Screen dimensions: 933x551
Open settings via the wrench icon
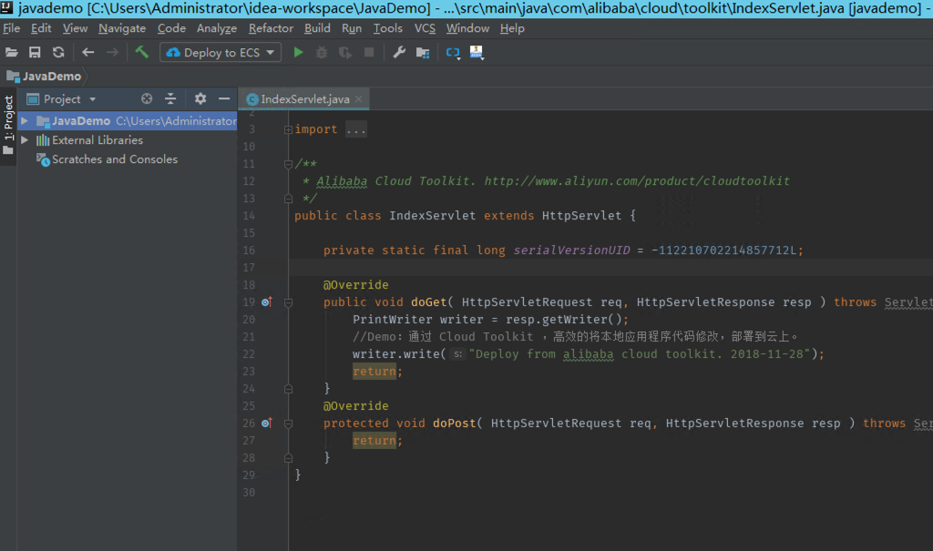click(x=399, y=52)
